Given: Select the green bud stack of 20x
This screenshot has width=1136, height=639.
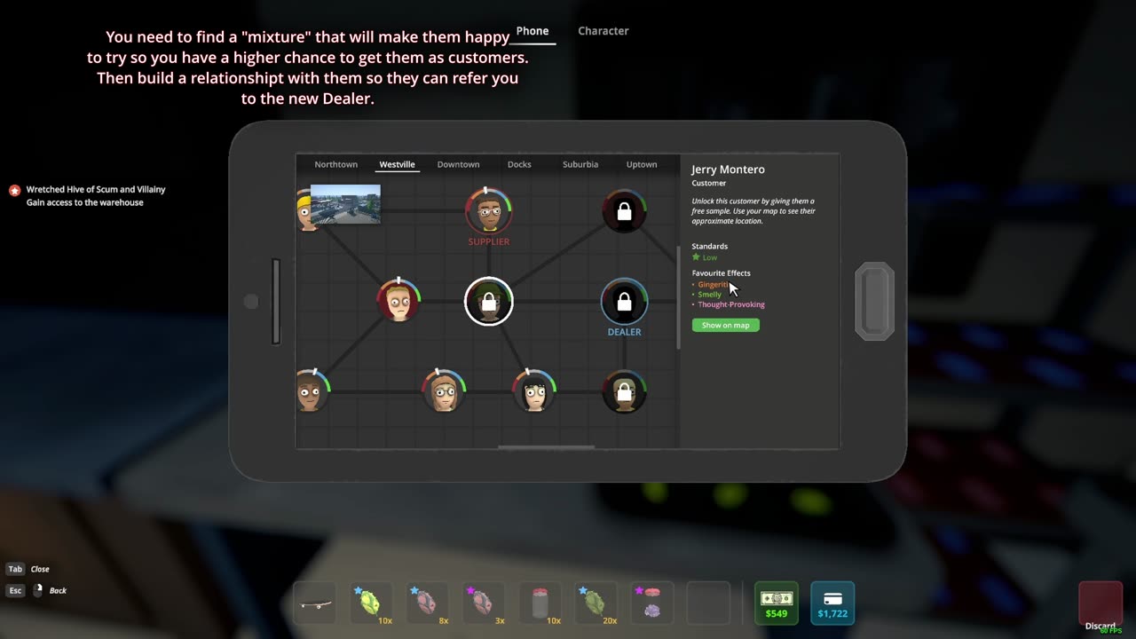Looking at the screenshot, I should click(x=596, y=603).
